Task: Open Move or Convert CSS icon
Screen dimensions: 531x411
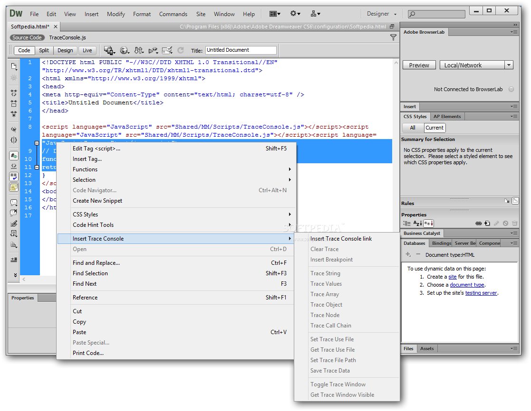Action: tap(13, 244)
